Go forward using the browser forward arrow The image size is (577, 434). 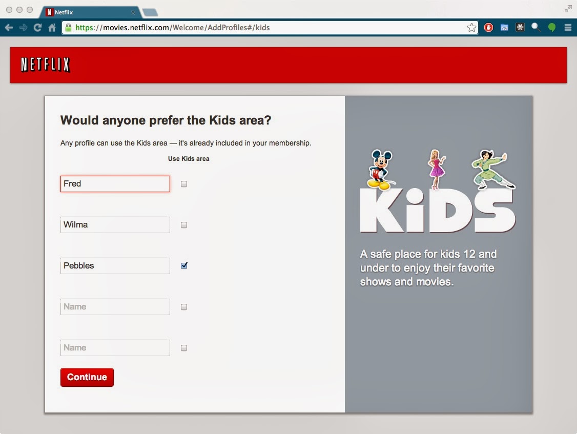(x=23, y=28)
